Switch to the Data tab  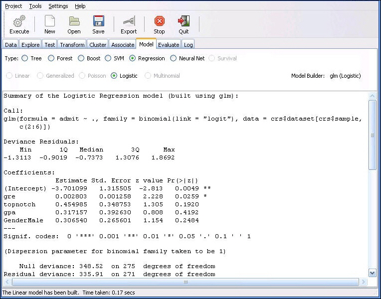tap(10, 45)
